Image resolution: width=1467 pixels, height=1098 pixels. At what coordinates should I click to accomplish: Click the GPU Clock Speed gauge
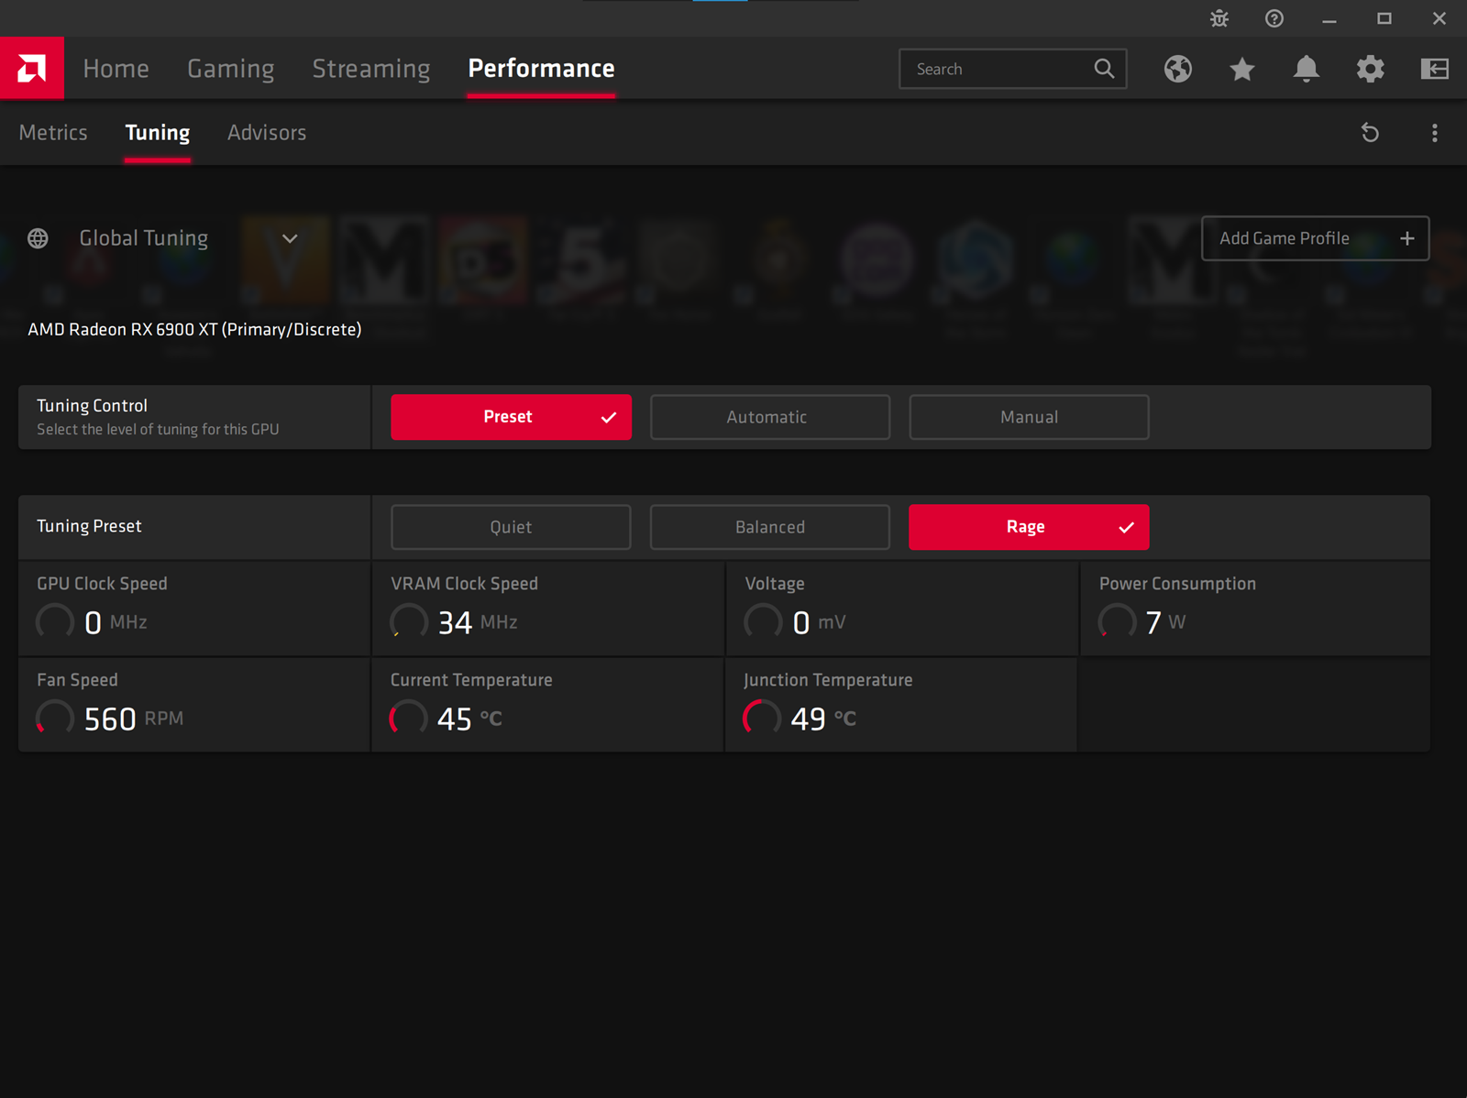tap(55, 622)
